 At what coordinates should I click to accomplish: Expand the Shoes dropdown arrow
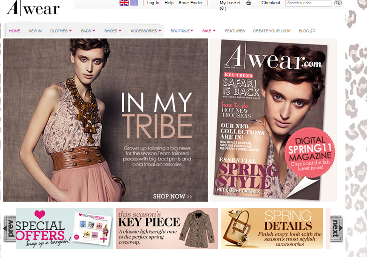tap(120, 30)
